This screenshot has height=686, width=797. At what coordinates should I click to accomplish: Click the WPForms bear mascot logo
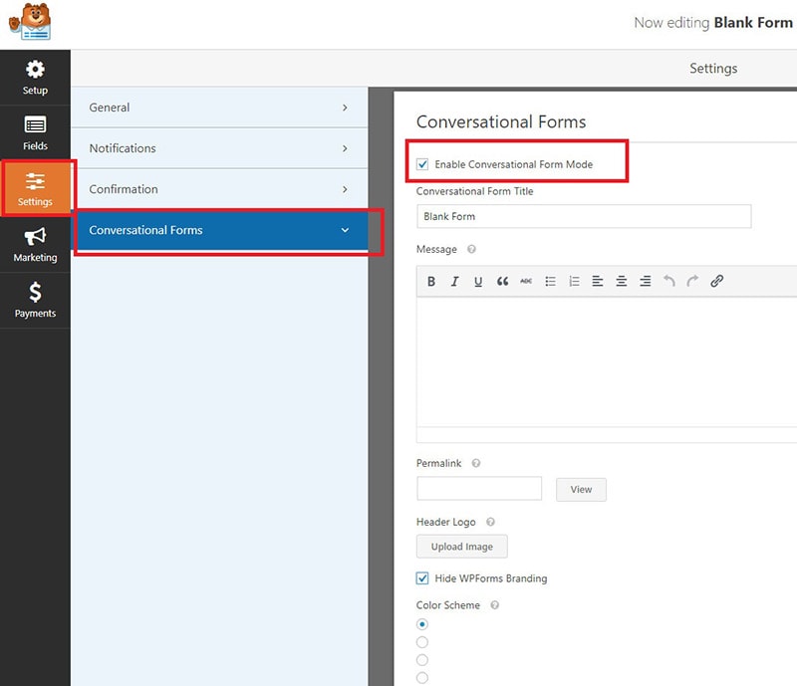[x=30, y=21]
